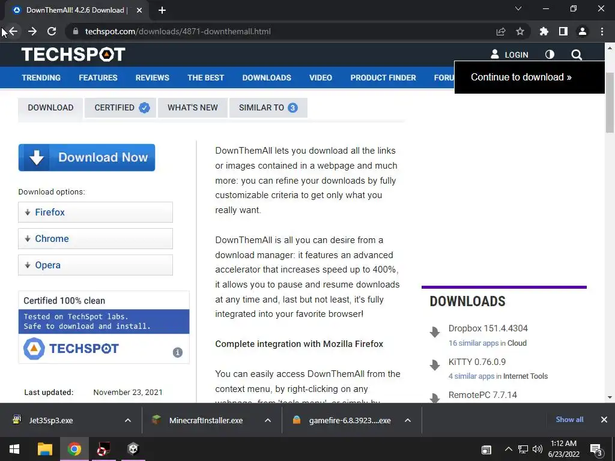Image resolution: width=615 pixels, height=461 pixels.
Task: Click the Chrome taskbar icon
Action: pyautogui.click(x=74, y=449)
